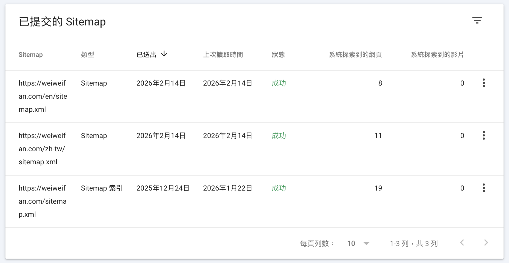Click the Sitemap column header
Image resolution: width=509 pixels, height=263 pixels.
31,55
